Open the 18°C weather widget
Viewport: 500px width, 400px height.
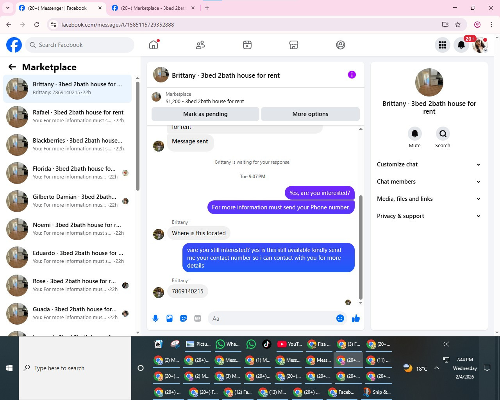(415, 368)
